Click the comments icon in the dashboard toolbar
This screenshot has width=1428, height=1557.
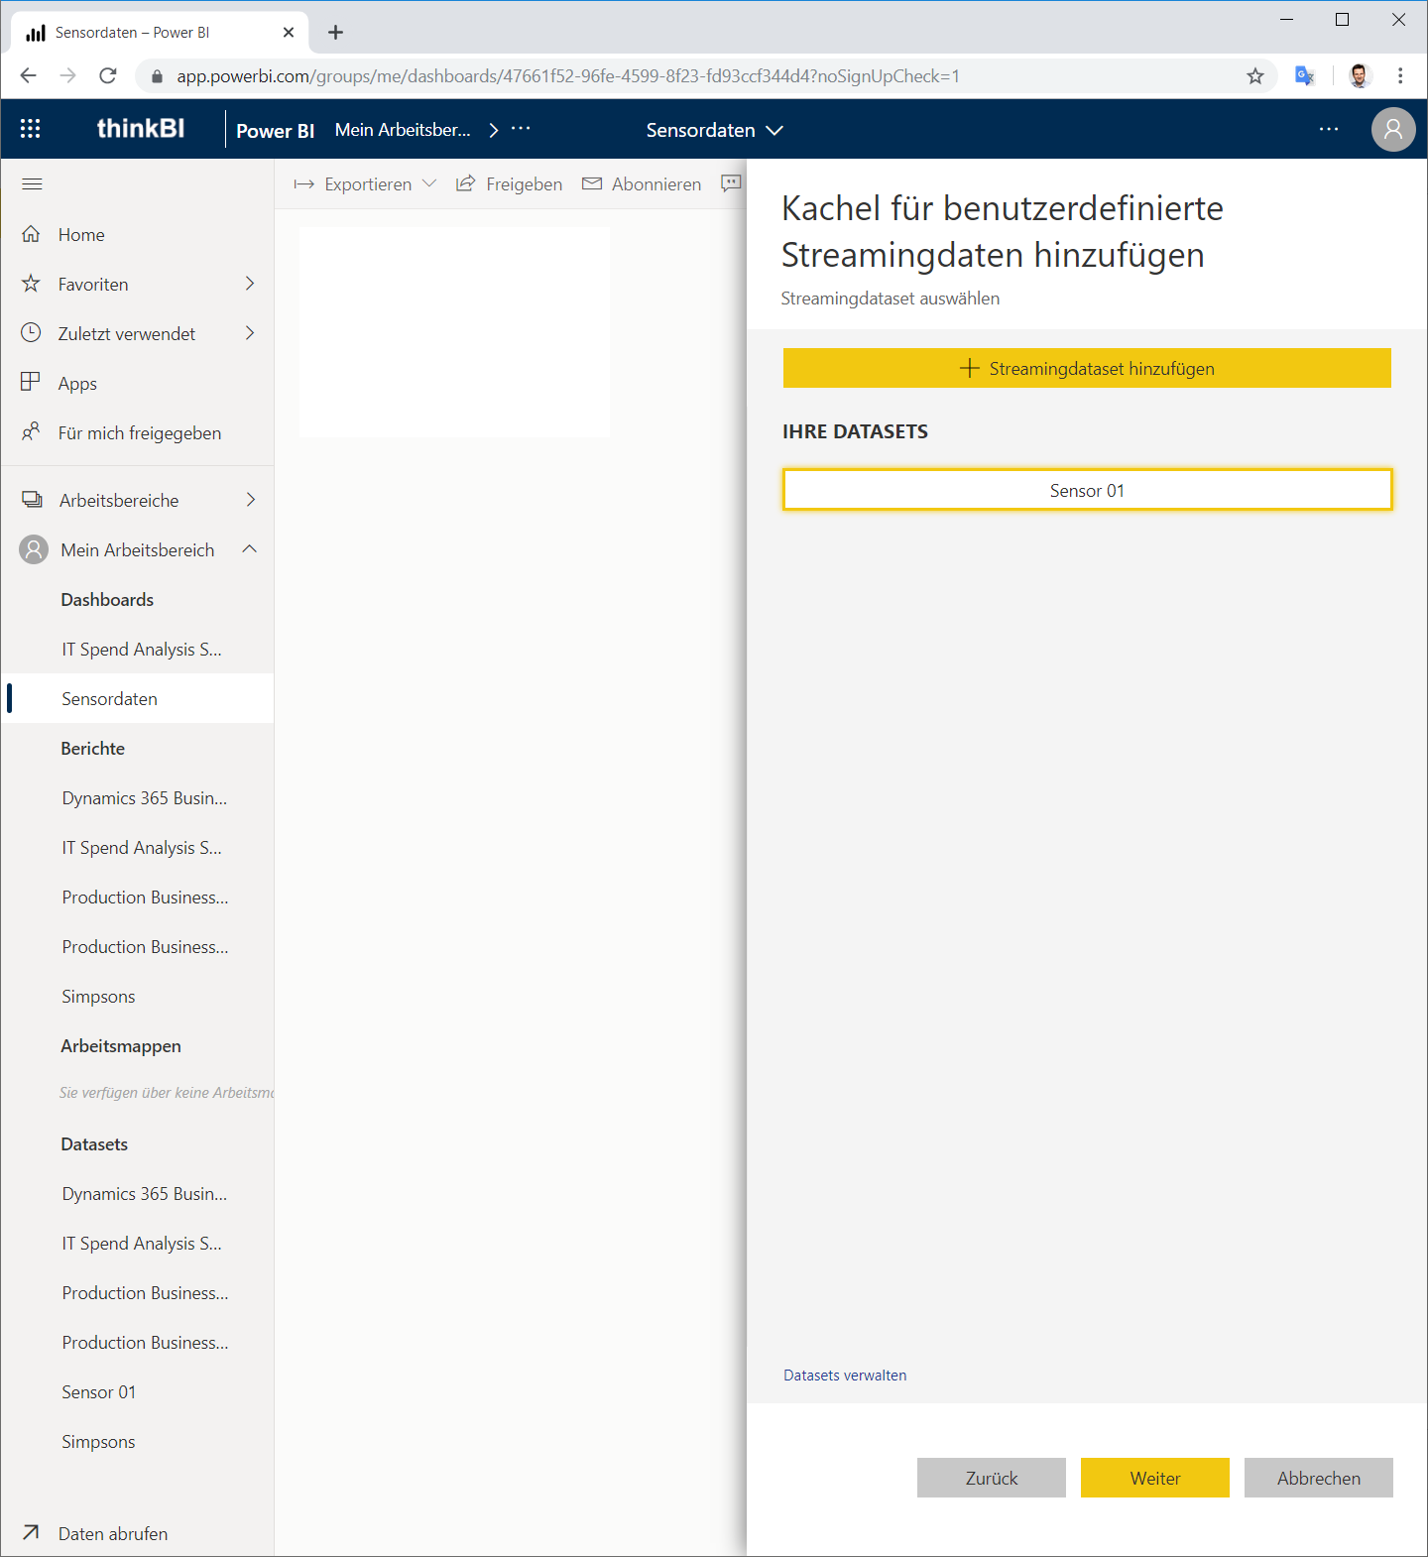731,183
